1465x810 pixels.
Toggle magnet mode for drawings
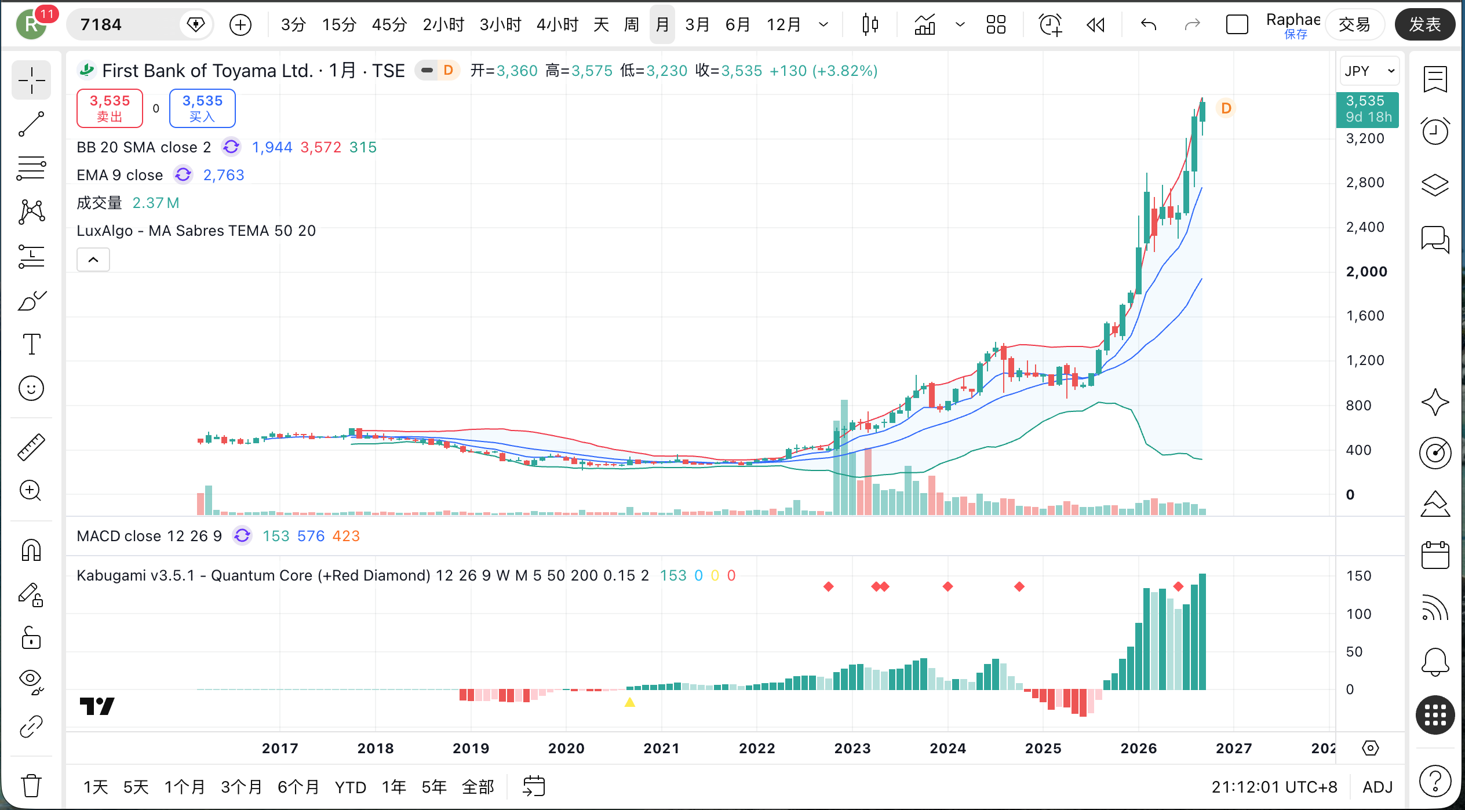(x=31, y=550)
